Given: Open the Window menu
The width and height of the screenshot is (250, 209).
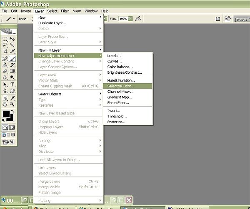Looking at the screenshot, I should point(91,11).
